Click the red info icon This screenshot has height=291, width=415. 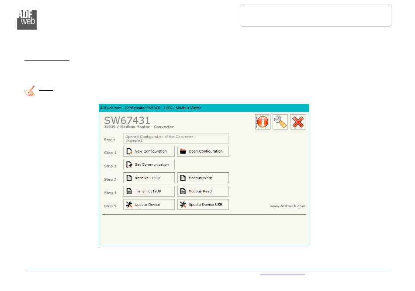coord(263,122)
